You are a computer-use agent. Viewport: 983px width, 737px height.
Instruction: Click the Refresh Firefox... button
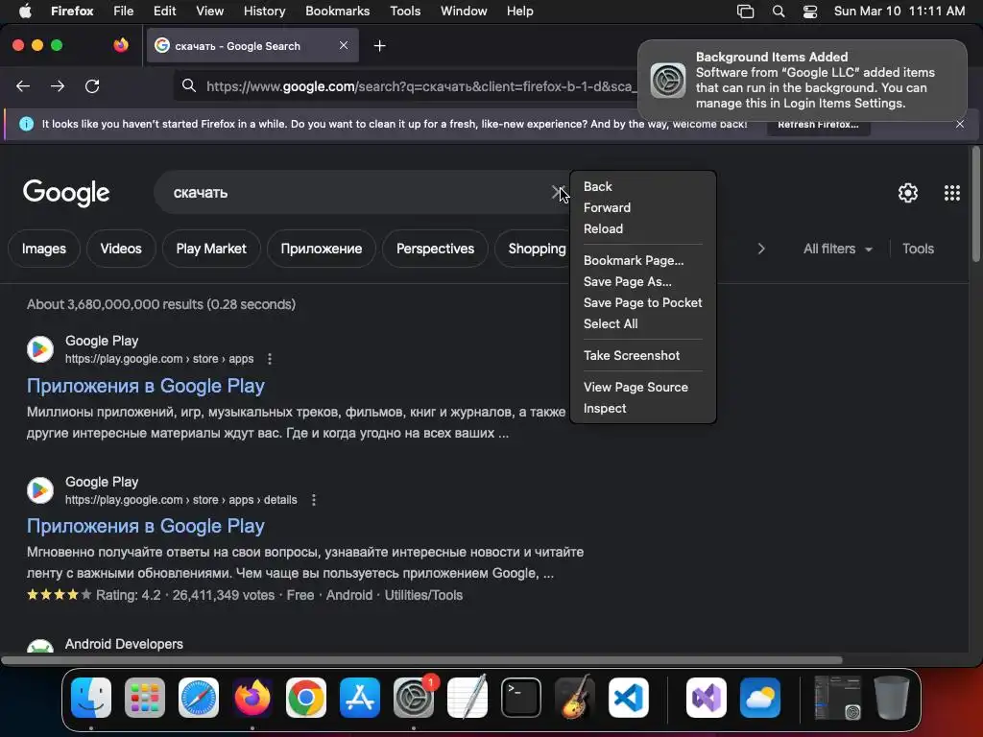click(818, 124)
